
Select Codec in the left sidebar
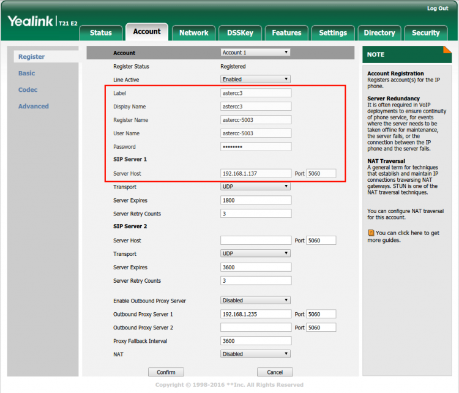[x=28, y=90]
